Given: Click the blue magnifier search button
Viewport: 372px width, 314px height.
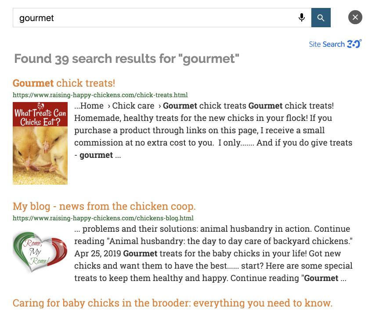Looking at the screenshot, I should point(321,18).
